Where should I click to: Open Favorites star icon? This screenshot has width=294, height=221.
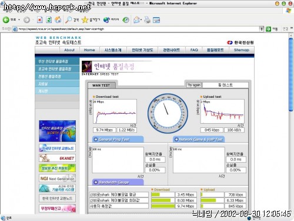coord(85,19)
